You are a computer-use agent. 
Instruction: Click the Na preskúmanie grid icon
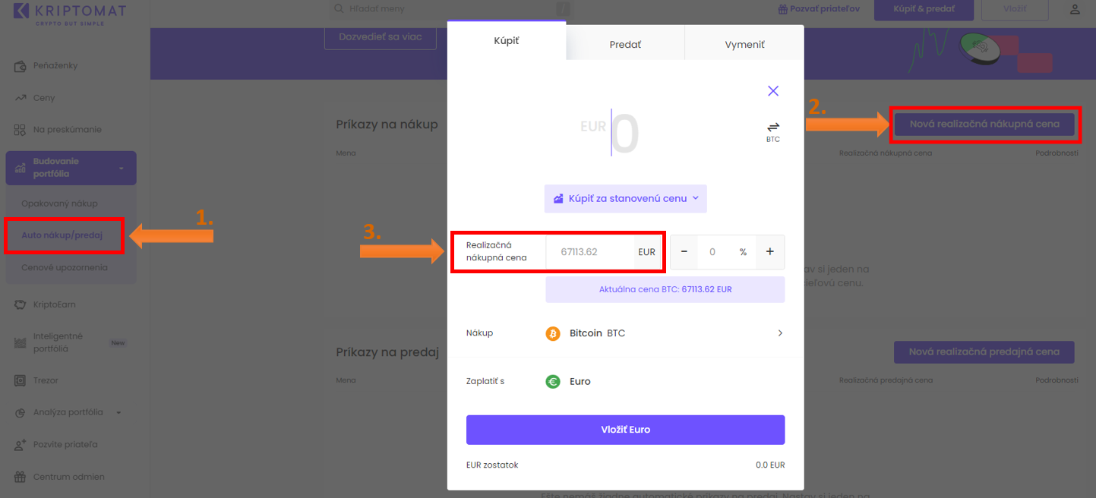(21, 130)
